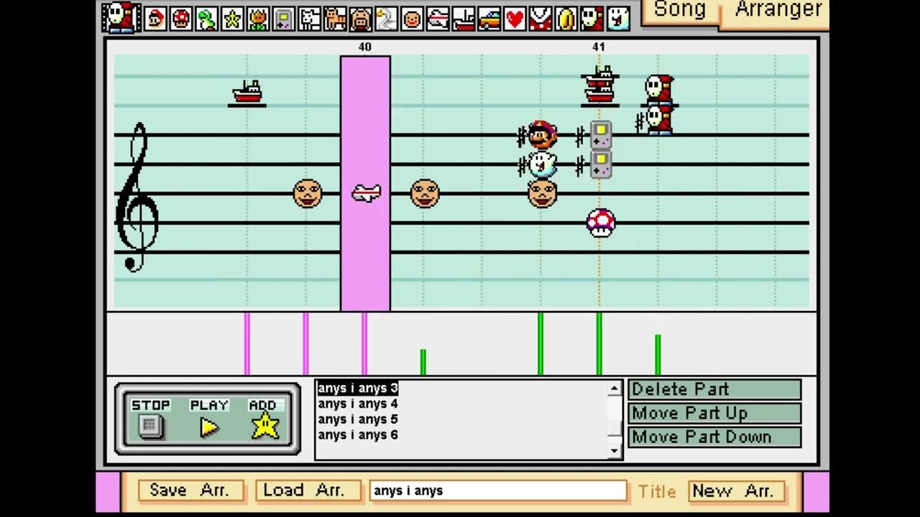This screenshot has height=517, width=920.
Task: Select the Boo ghost instrument in the toolbar
Action: click(618, 19)
